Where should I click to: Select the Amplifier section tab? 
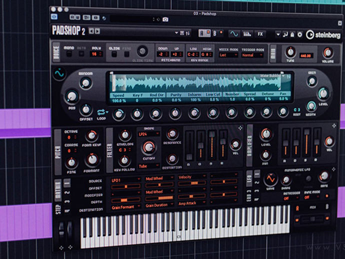[x=249, y=145]
